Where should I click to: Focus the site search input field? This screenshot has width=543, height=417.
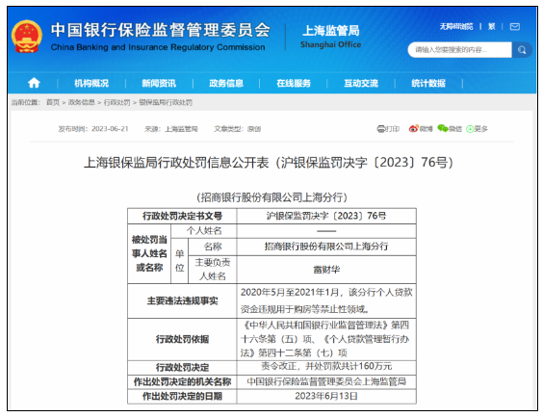[x=459, y=50]
